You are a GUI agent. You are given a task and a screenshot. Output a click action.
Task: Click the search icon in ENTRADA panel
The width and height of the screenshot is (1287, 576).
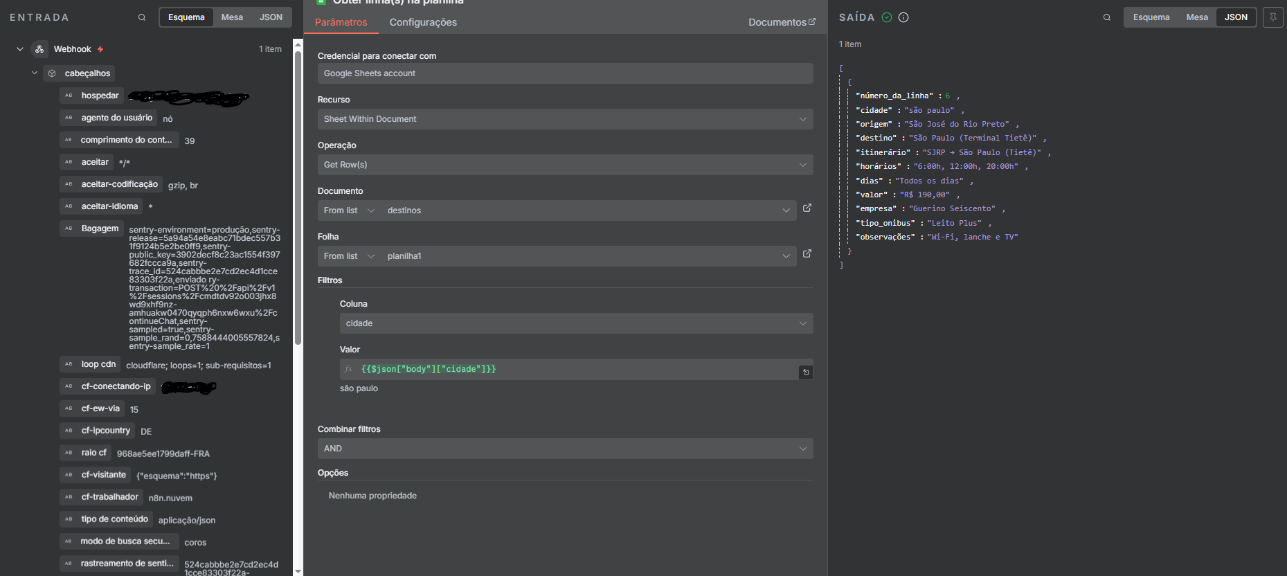pos(142,17)
